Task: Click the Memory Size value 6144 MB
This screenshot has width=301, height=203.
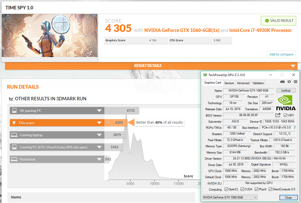Action: (235, 152)
